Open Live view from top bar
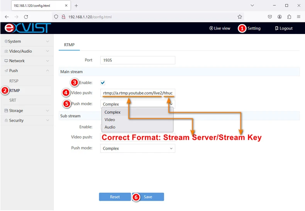The height and width of the screenshot is (211, 305). 220,28
